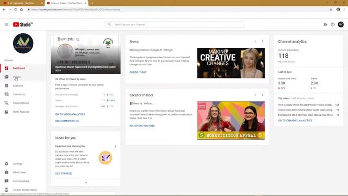Image resolution: width=348 pixels, height=196 pixels.
Task: Go to previous News item arrow
Action: tap(255, 41)
